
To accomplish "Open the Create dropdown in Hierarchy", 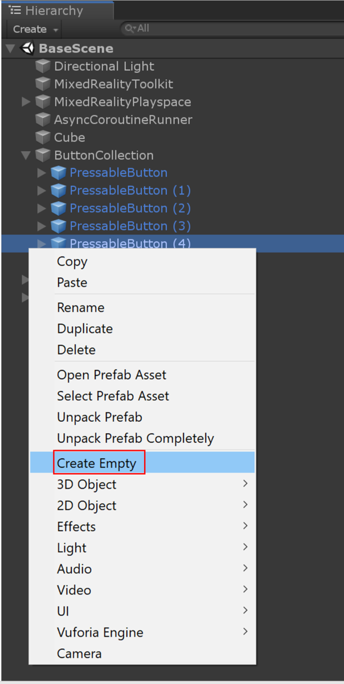I will click(35, 29).
